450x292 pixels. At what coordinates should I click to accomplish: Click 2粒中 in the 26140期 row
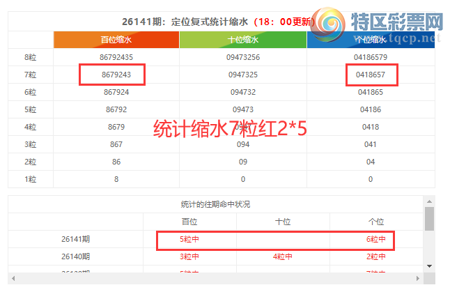pyautogui.click(x=376, y=256)
